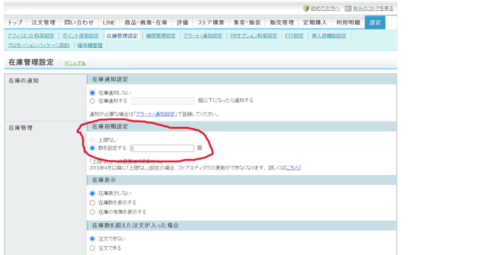
Task: Switch to the 商品・画像・在庫 tab
Action: pos(146,23)
